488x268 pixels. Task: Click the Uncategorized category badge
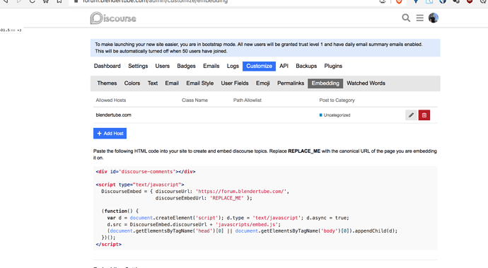tap(335, 115)
